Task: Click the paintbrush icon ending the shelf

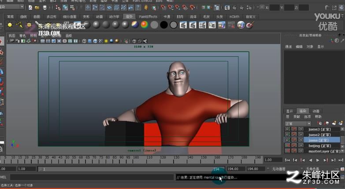Action: tap(250, 25)
